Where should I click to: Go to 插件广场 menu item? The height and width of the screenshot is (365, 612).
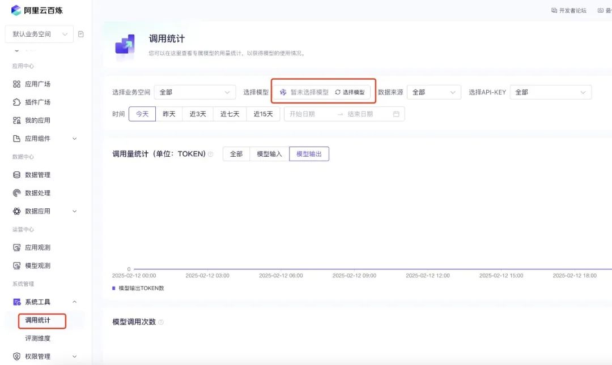(37, 102)
